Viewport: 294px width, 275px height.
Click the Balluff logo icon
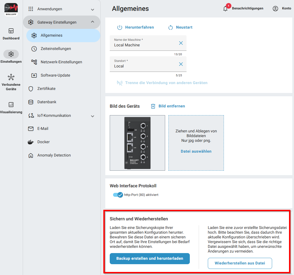11,9
